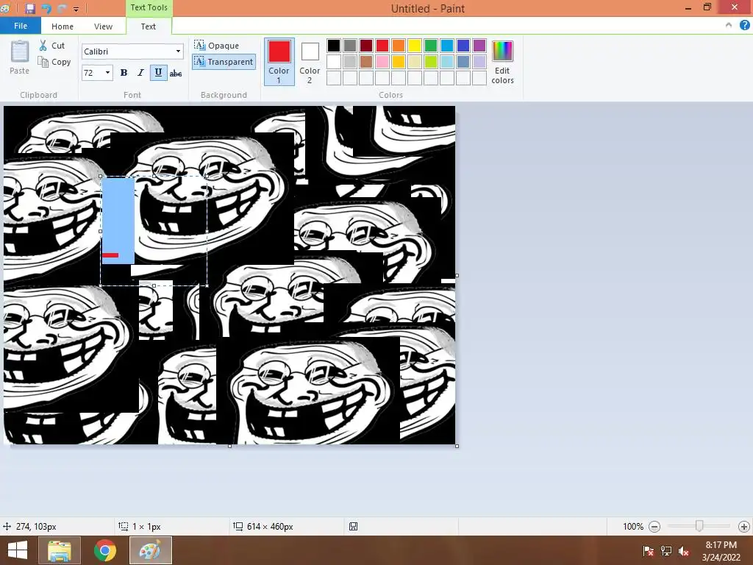
Task: Pick the green palette color
Action: (x=431, y=46)
